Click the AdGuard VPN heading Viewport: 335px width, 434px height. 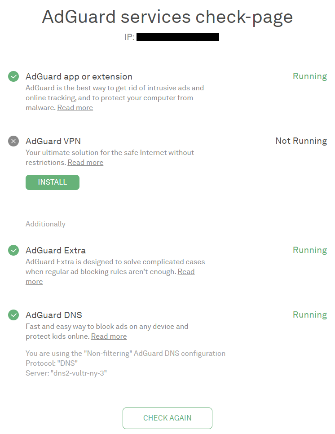point(53,141)
